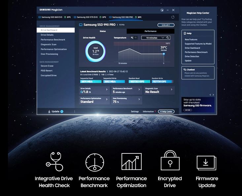This screenshot has height=196, width=242.
Task: Click the Chatbot speech bubble icon
Action: (x=185, y=70)
